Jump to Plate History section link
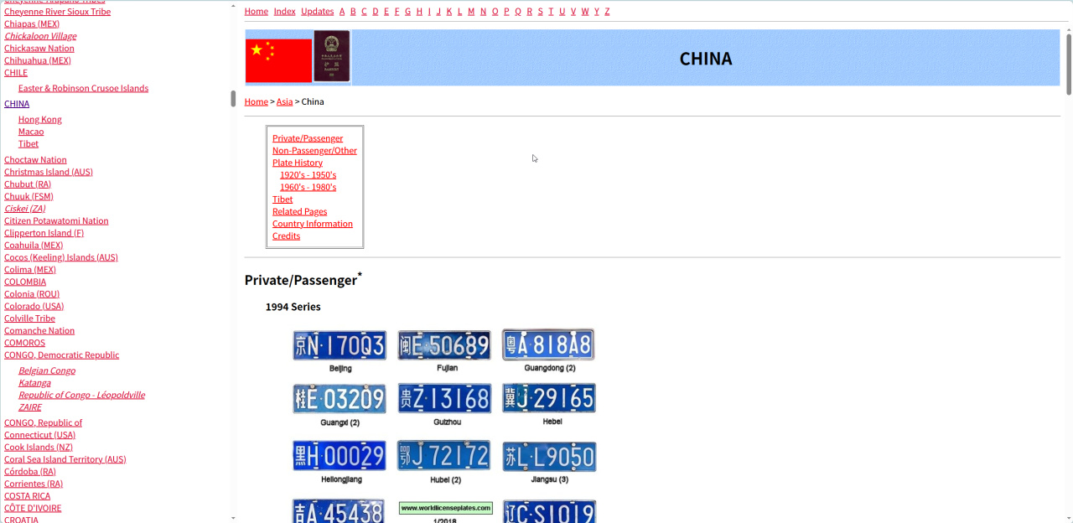1073x523 pixels. click(298, 163)
